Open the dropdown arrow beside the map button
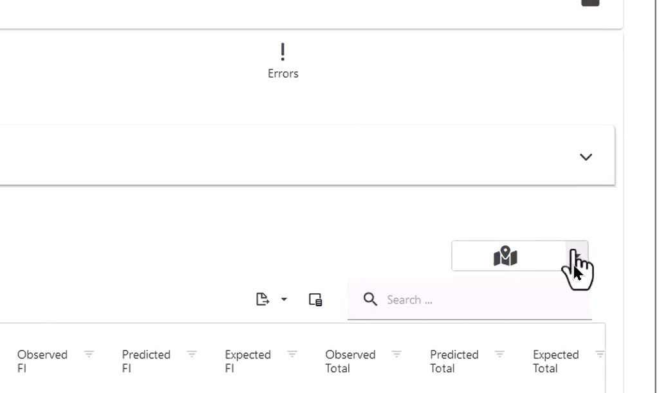 tap(577, 256)
